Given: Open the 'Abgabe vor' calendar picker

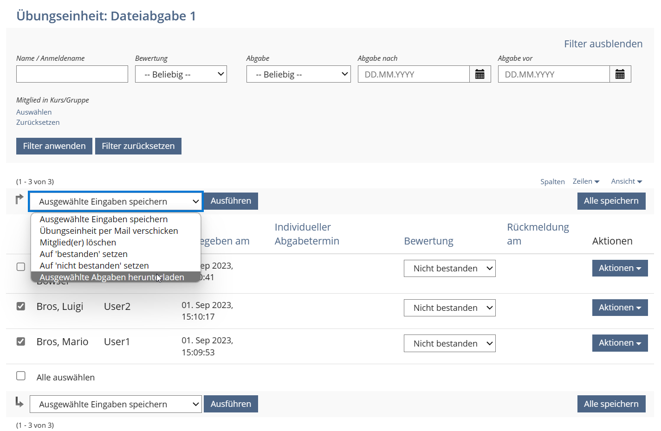Looking at the screenshot, I should pyautogui.click(x=620, y=74).
